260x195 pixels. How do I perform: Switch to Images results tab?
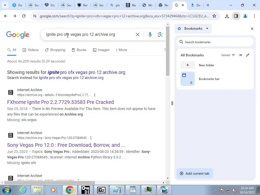(x=101, y=50)
